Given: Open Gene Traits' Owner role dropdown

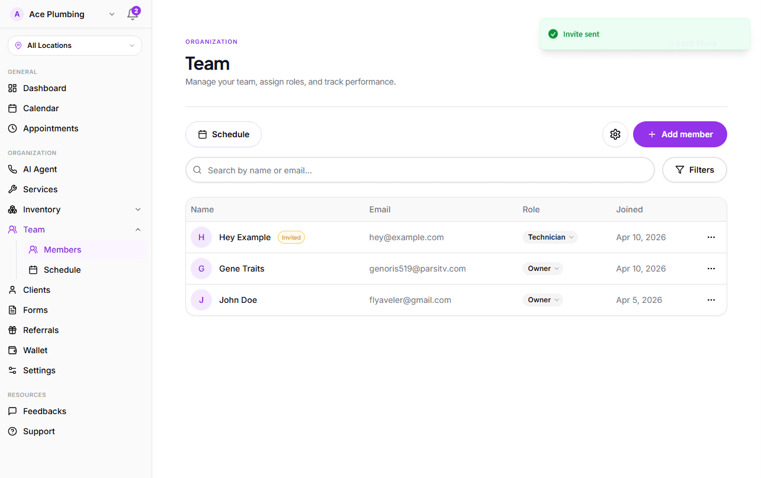Looking at the screenshot, I should tap(542, 268).
